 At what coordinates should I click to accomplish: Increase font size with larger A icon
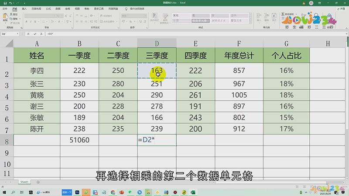[66, 16]
